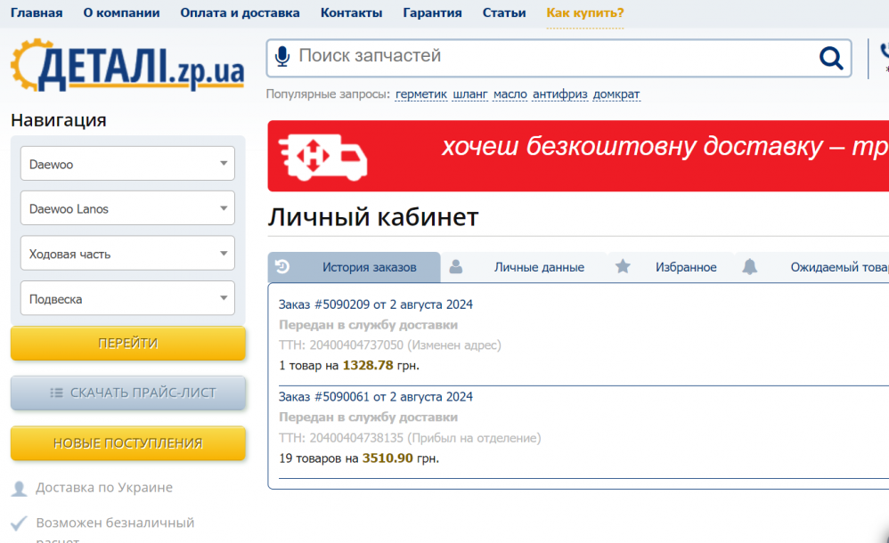Click the ДЕТАЛІ.zp.ua gear logo
The width and height of the screenshot is (889, 543).
(126, 68)
